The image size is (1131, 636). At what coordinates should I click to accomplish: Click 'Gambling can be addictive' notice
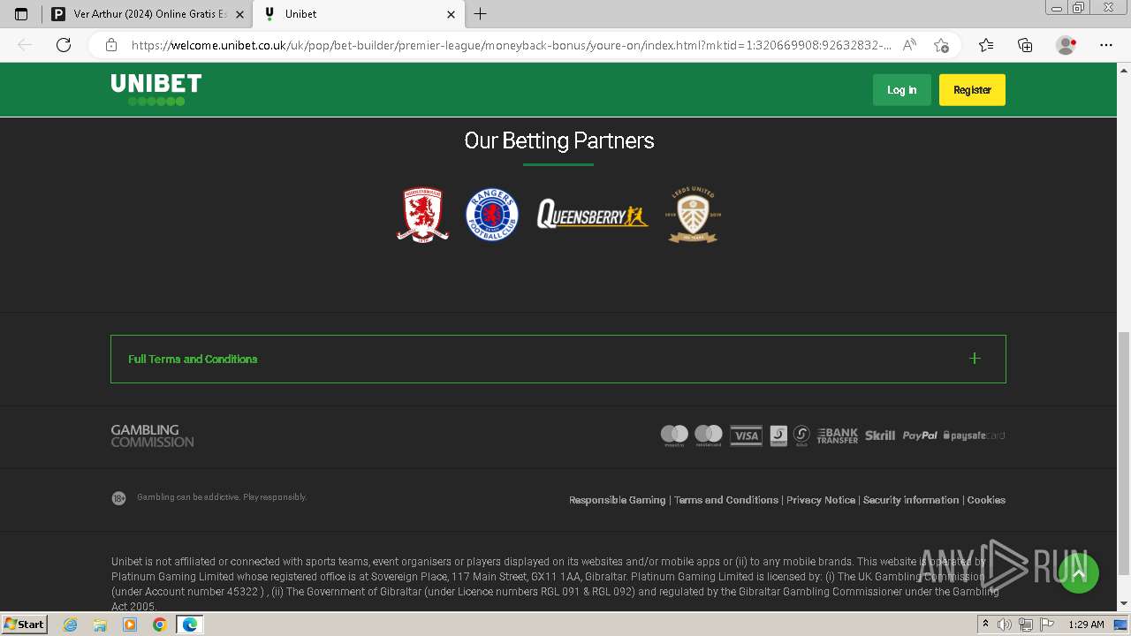222,497
